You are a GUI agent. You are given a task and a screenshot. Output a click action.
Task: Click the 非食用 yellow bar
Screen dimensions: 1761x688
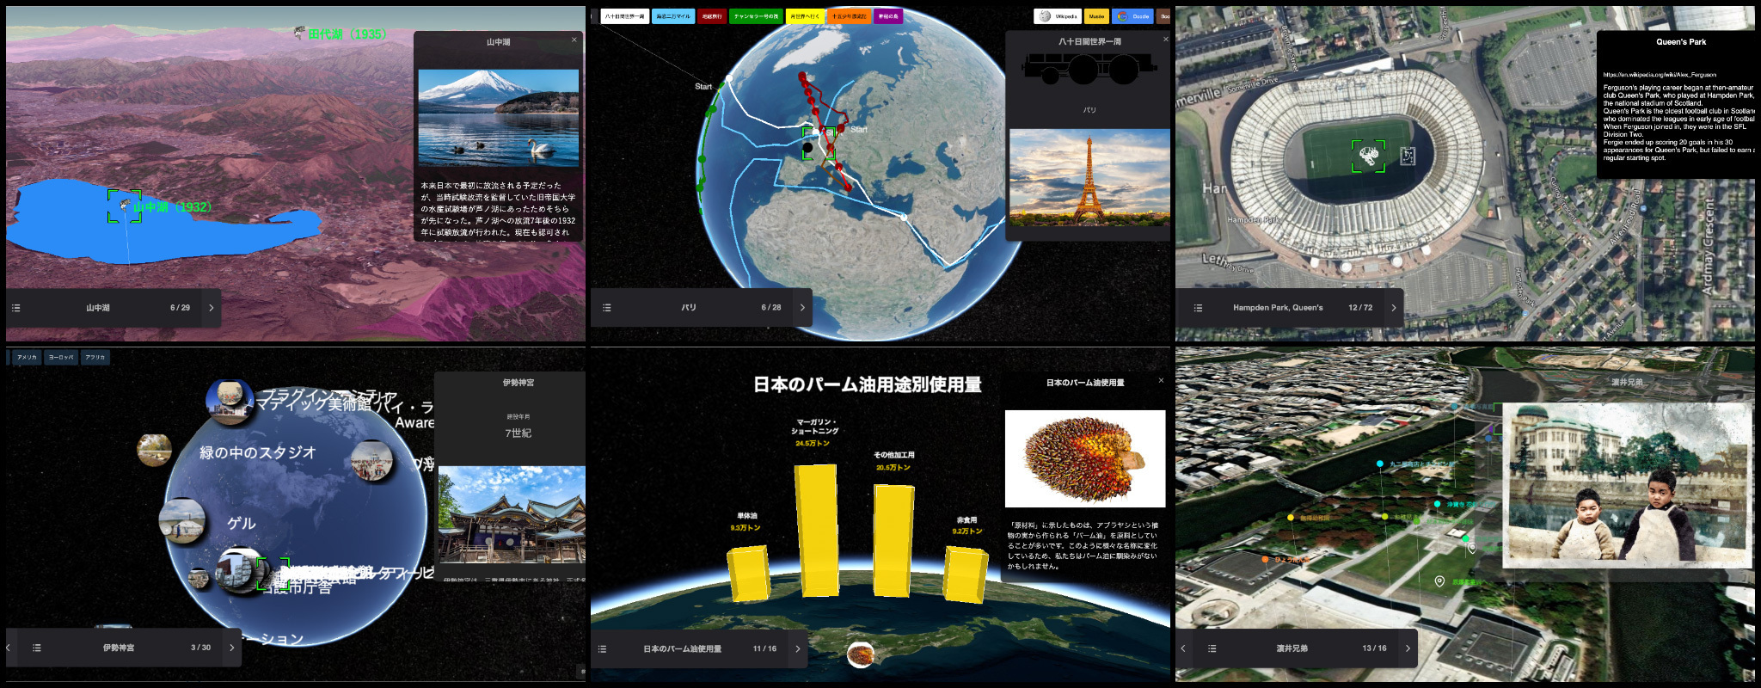click(966, 574)
